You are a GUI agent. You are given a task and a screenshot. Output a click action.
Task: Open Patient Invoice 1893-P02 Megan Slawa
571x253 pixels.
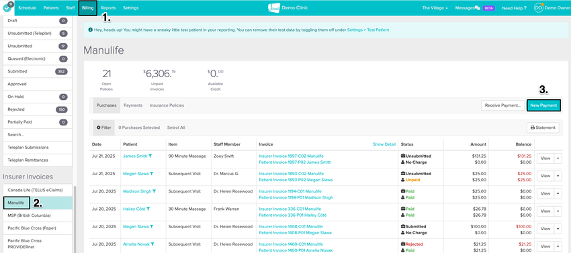(296, 180)
